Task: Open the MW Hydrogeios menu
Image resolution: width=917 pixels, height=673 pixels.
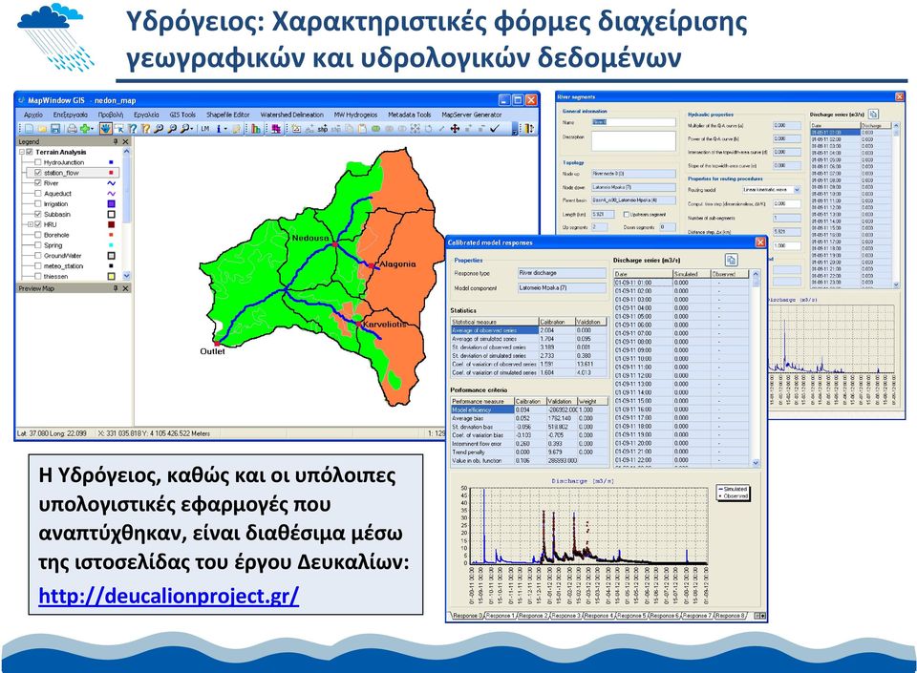Action: pyautogui.click(x=355, y=115)
